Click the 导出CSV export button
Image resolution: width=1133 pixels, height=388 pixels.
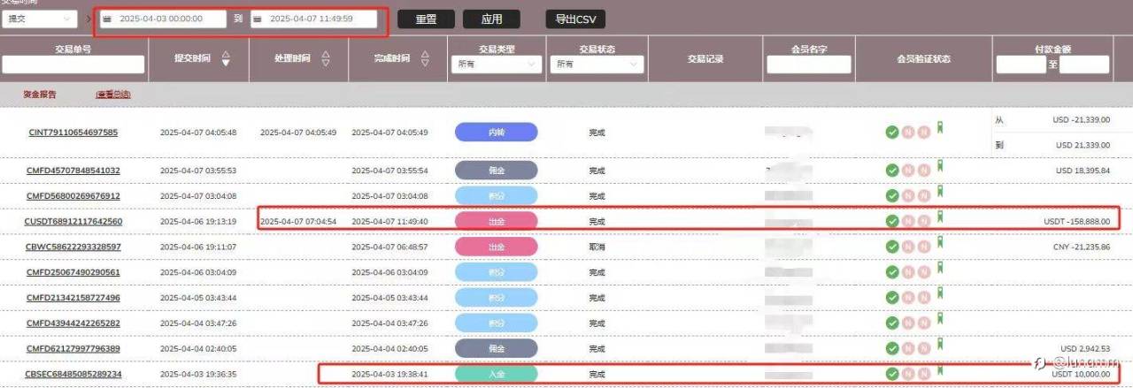coord(575,19)
